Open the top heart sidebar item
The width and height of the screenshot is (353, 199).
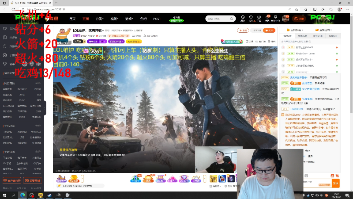(x=11, y=29)
